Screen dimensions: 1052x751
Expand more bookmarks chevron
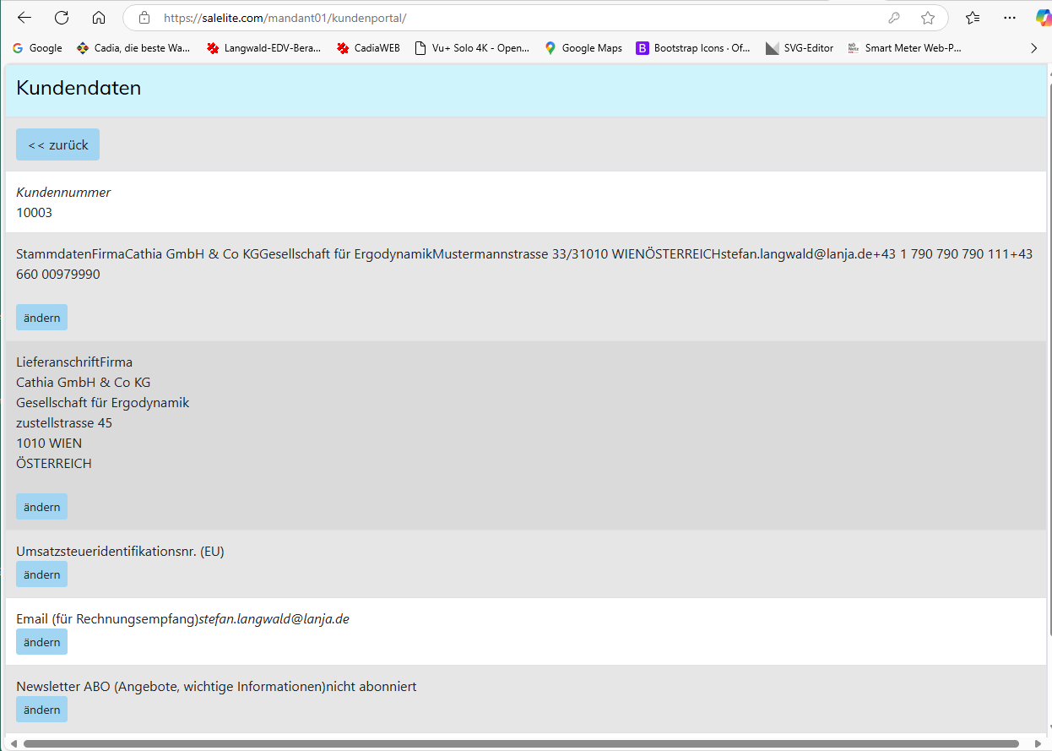pos(1033,48)
